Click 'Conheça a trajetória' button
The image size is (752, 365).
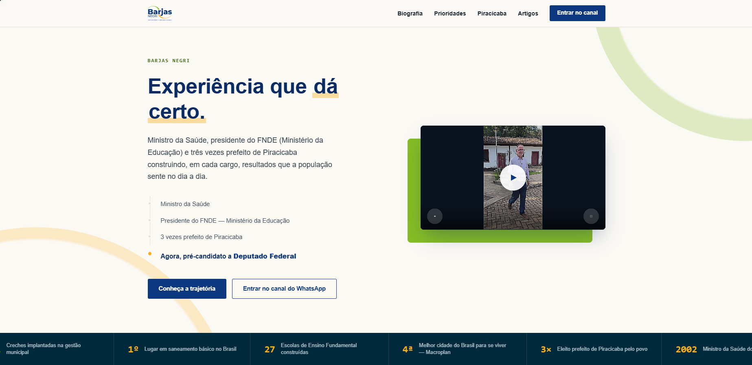[x=187, y=289]
